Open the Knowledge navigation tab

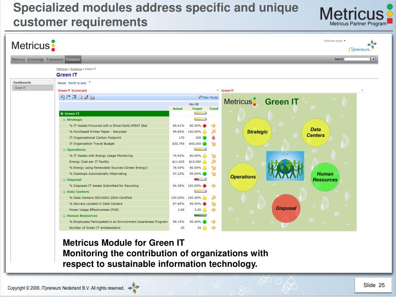tap(36, 60)
